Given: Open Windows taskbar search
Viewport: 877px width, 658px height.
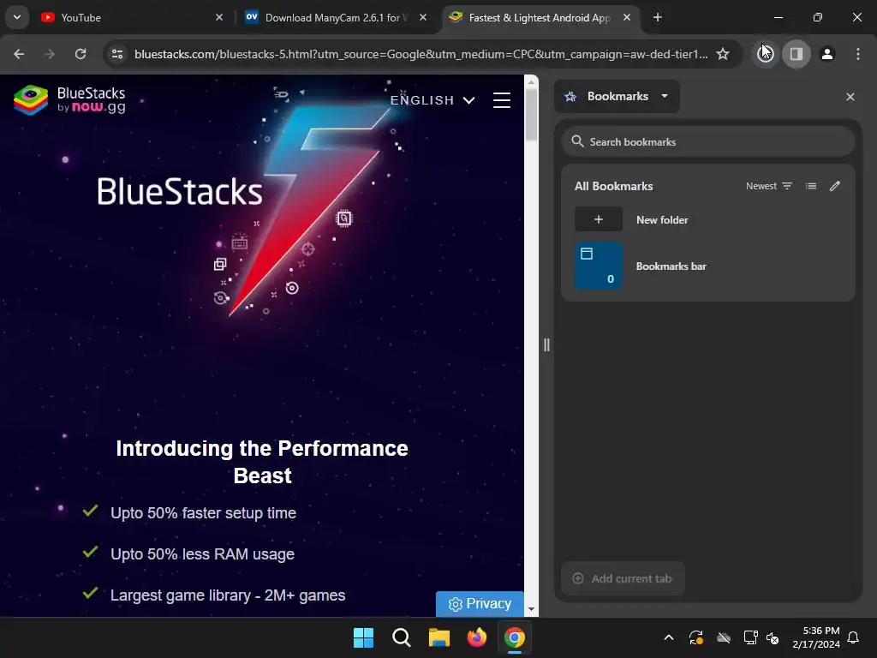Looking at the screenshot, I should point(401,637).
